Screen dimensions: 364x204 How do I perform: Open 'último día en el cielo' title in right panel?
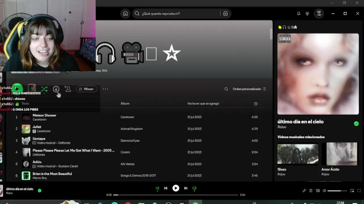click(300, 122)
